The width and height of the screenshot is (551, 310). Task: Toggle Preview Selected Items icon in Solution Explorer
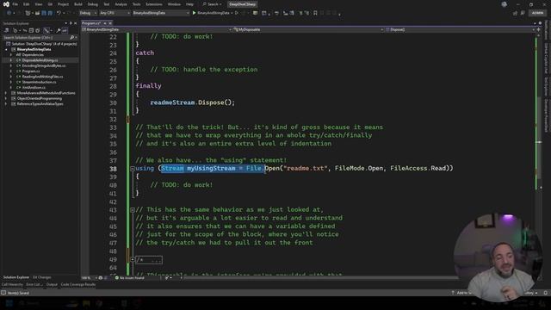coord(65,31)
